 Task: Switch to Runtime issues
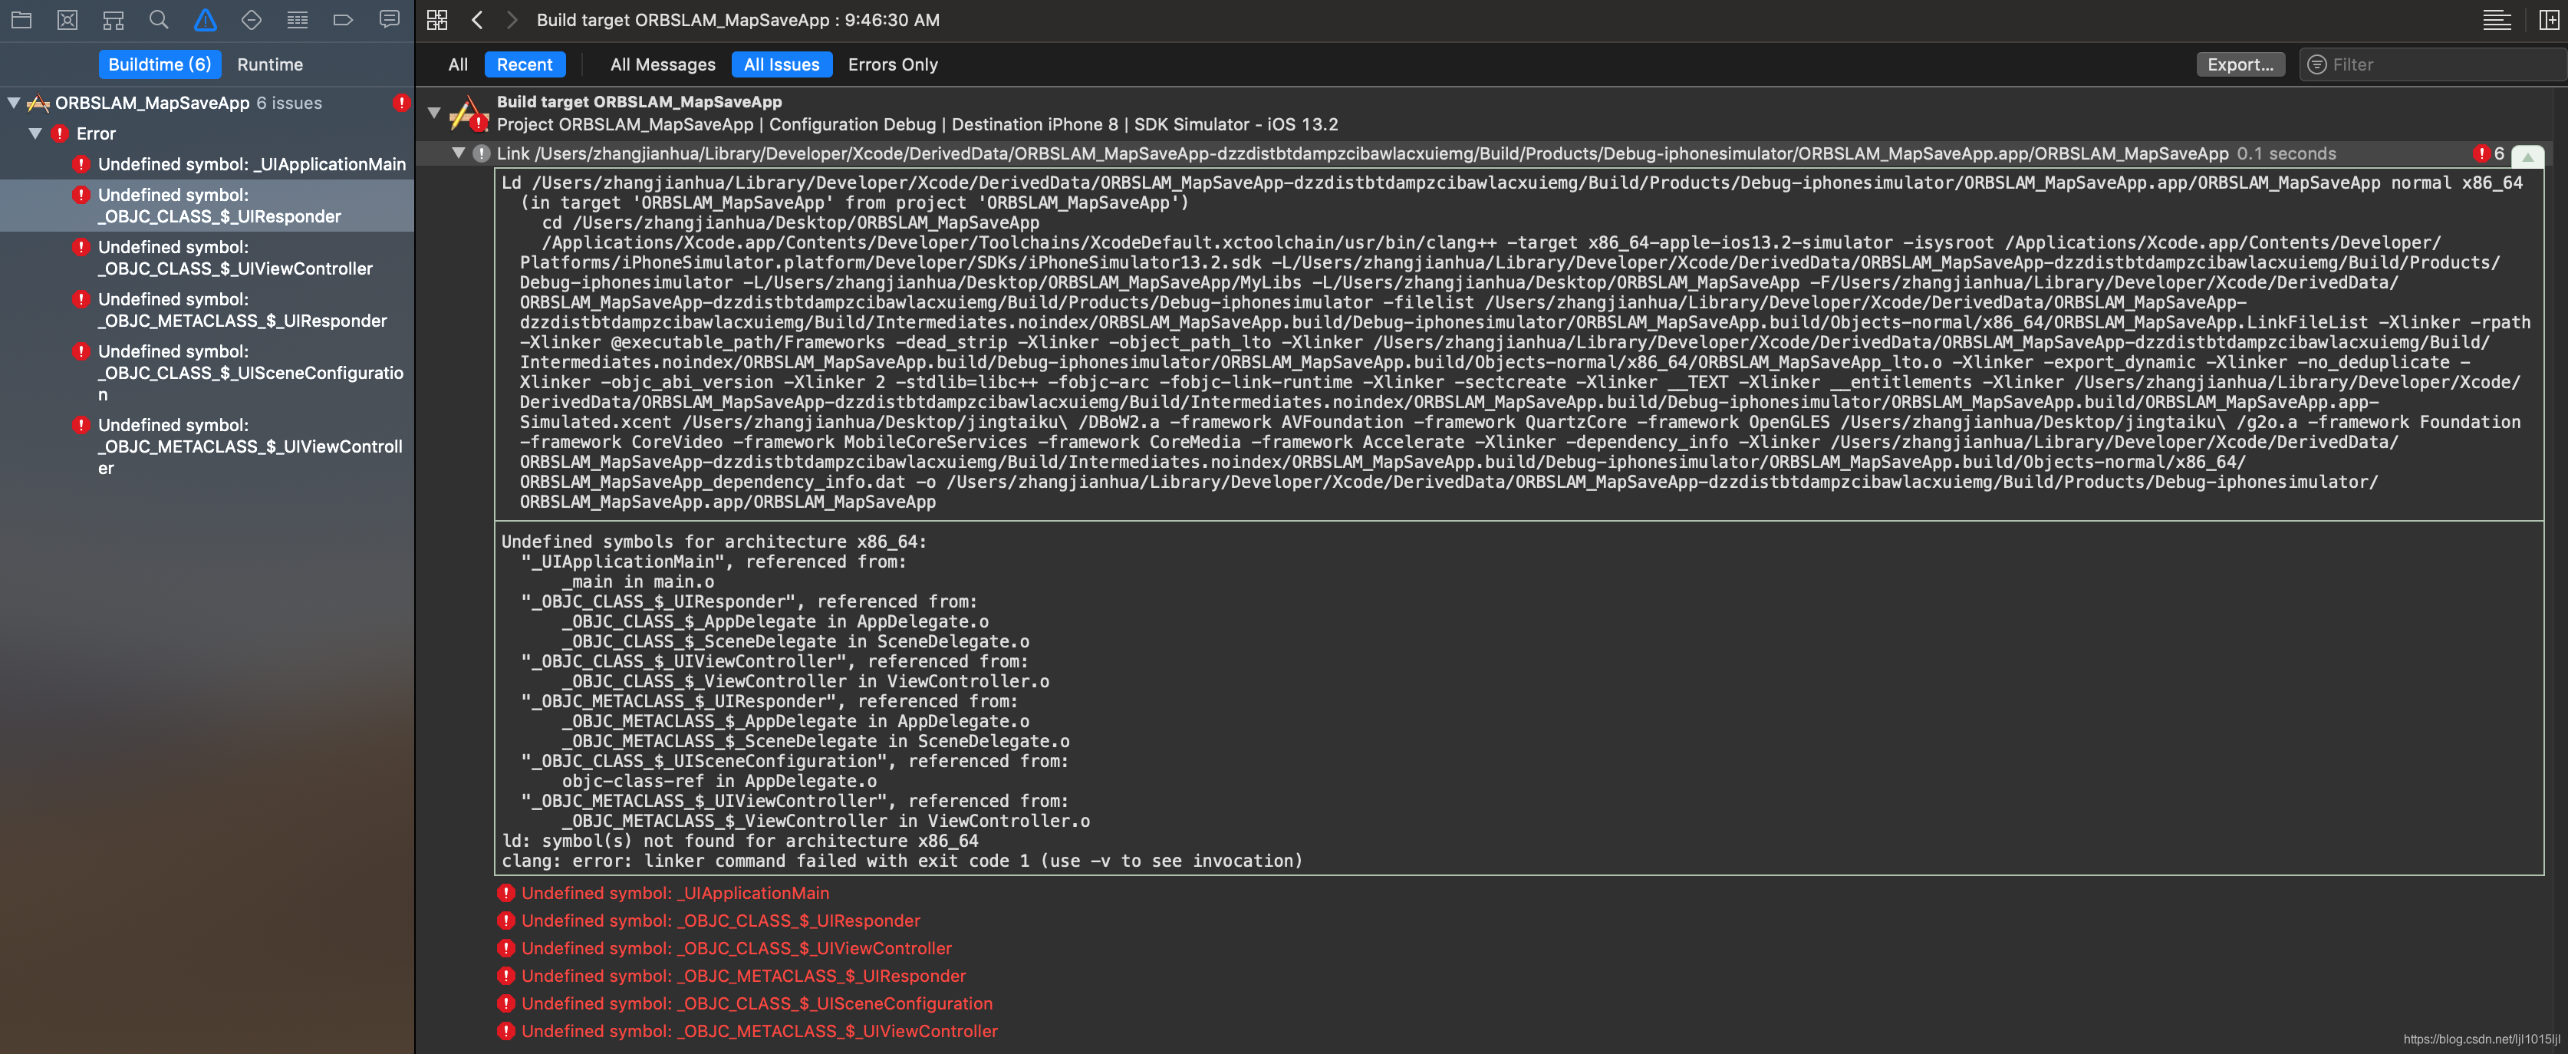(x=269, y=64)
